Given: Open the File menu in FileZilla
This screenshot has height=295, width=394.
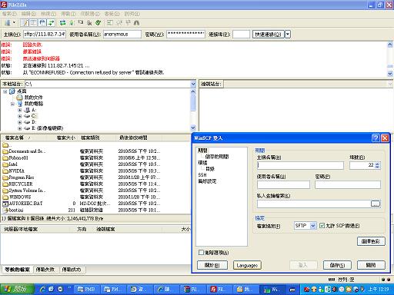Looking at the screenshot, I should coord(9,14).
